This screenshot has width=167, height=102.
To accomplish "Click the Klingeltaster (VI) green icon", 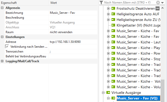I will pos(113,25).
